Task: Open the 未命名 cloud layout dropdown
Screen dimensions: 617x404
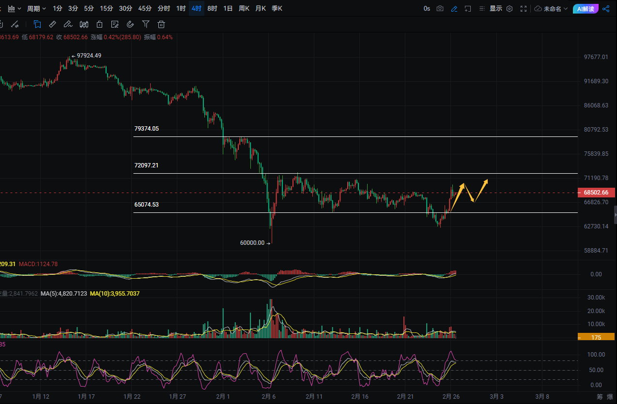Action: click(551, 8)
